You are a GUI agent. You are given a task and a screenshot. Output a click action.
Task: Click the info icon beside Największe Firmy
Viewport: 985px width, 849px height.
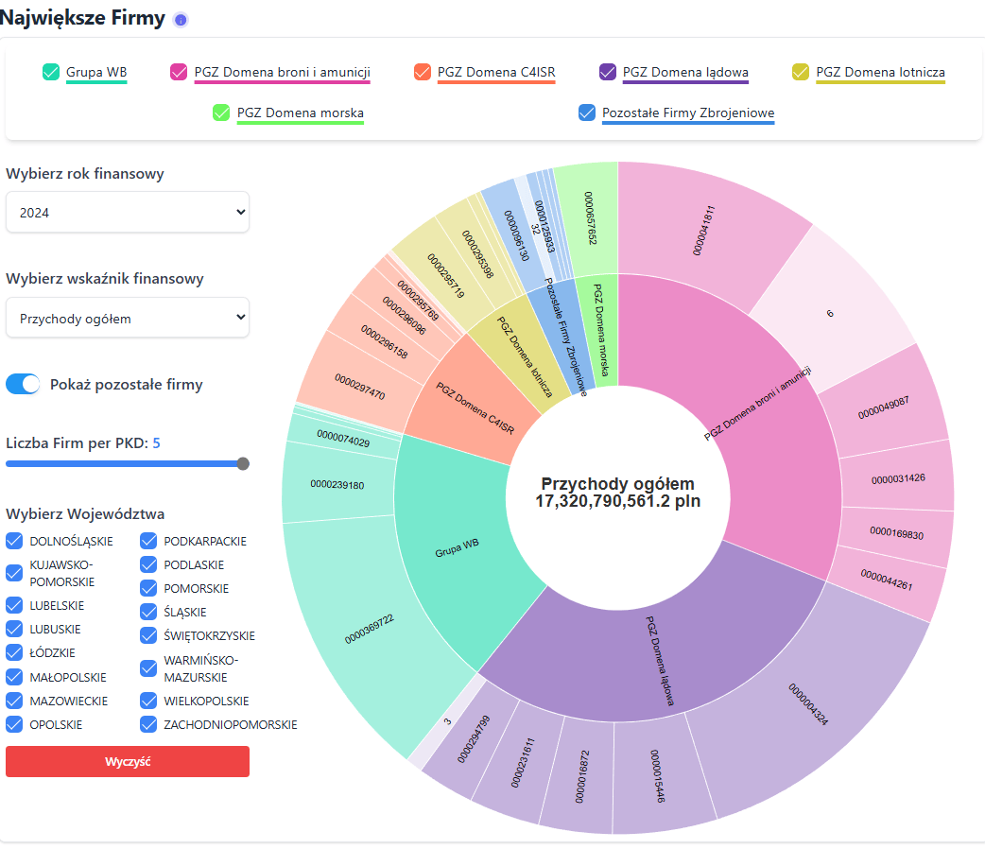[x=181, y=20]
